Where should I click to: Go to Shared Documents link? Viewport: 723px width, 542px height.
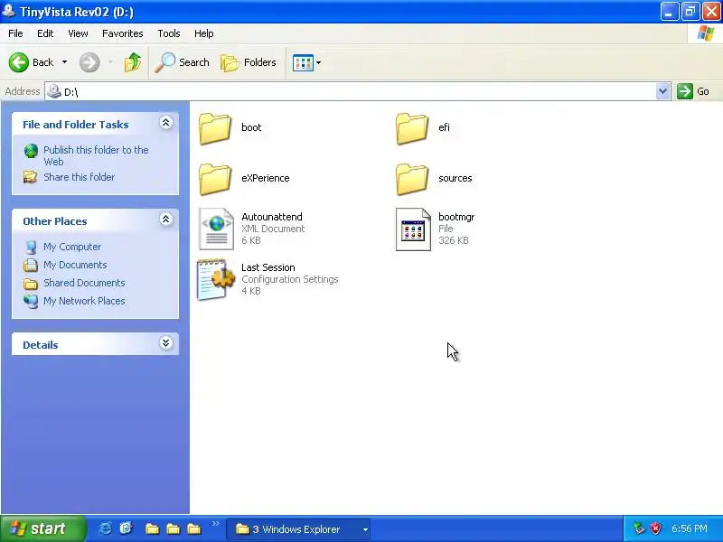tap(84, 283)
